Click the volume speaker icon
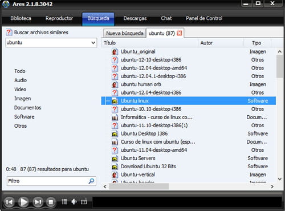285x211 pixels. (x=74, y=201)
